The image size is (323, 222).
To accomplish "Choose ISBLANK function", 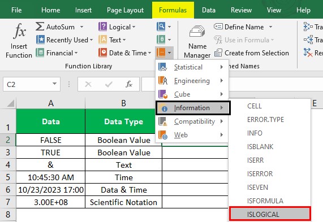I will coord(270,147).
